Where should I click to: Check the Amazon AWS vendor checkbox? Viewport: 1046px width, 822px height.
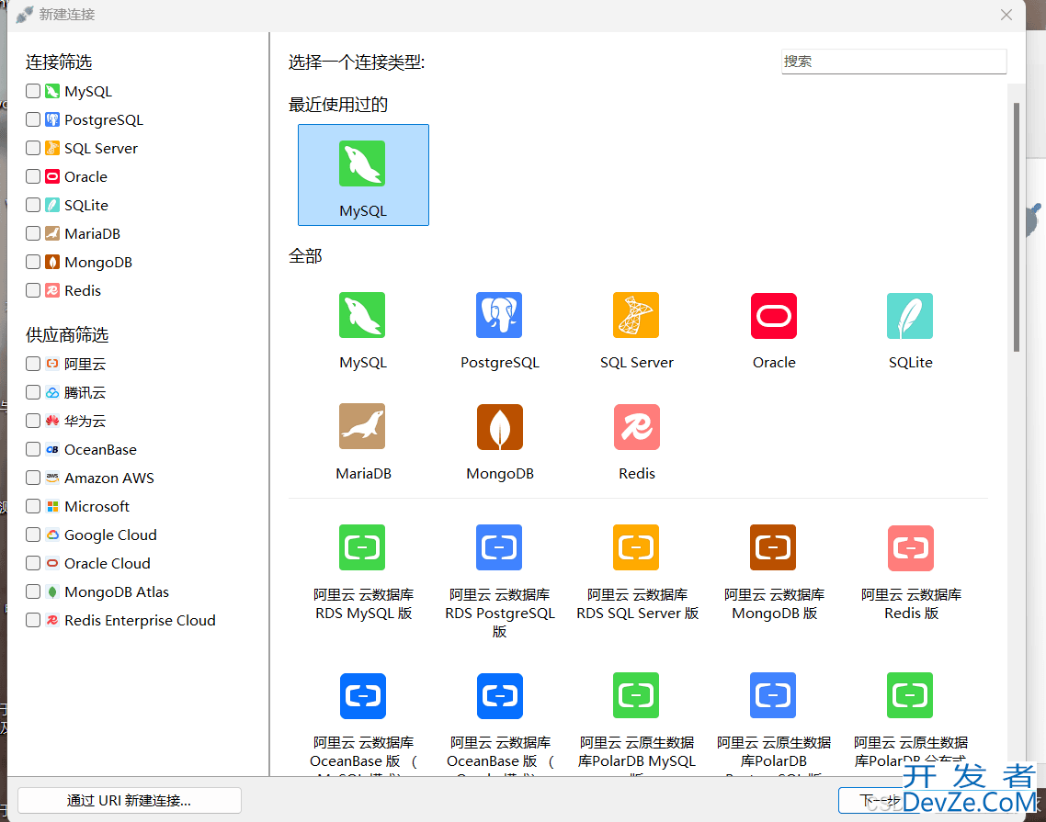point(33,478)
